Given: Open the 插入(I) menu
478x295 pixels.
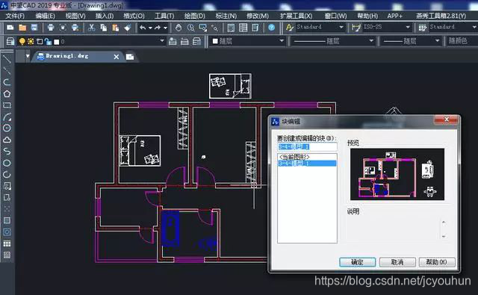Looking at the screenshot, I should [x=105, y=16].
